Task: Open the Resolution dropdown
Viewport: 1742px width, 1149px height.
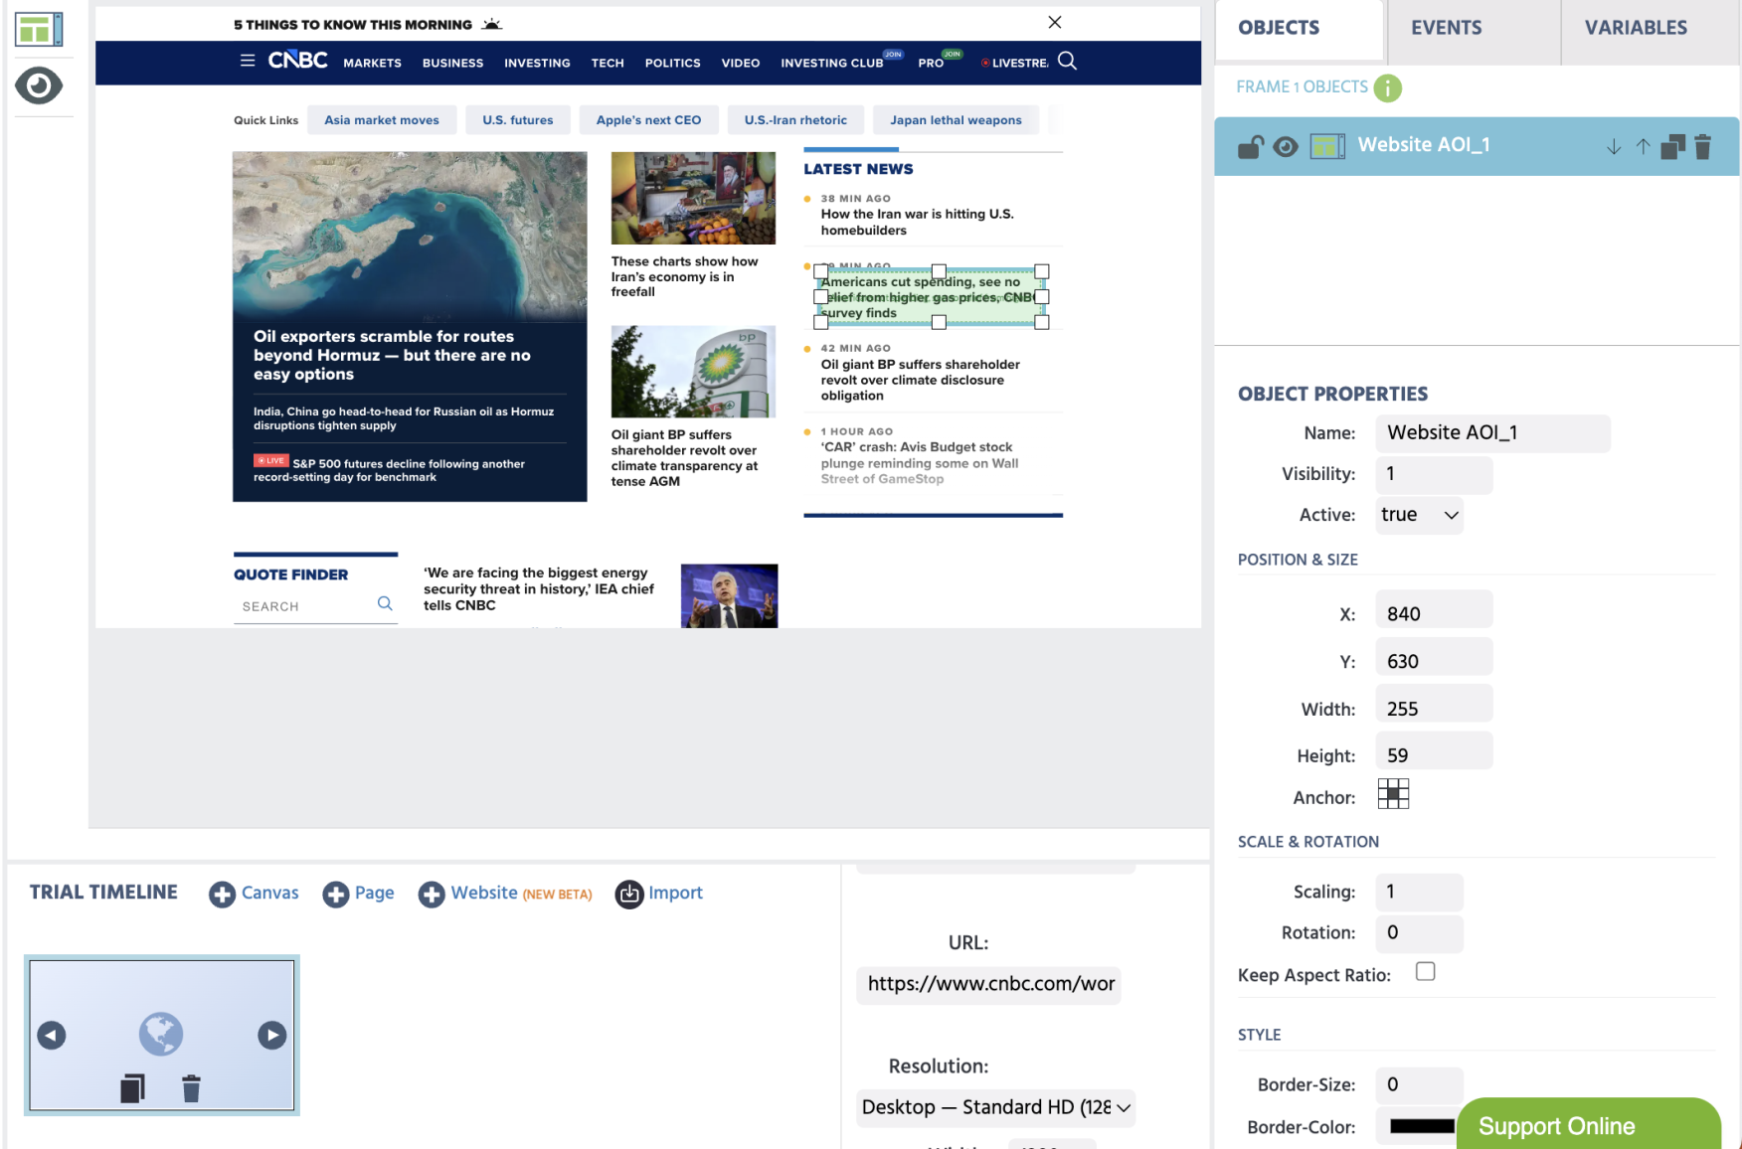Action: (x=995, y=1107)
